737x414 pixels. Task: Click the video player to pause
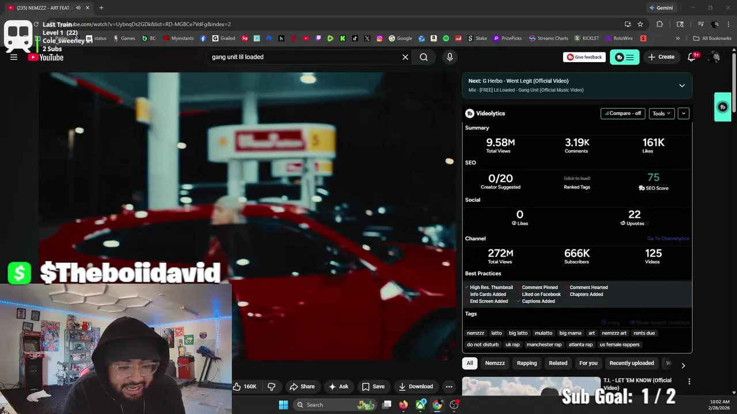(x=248, y=216)
